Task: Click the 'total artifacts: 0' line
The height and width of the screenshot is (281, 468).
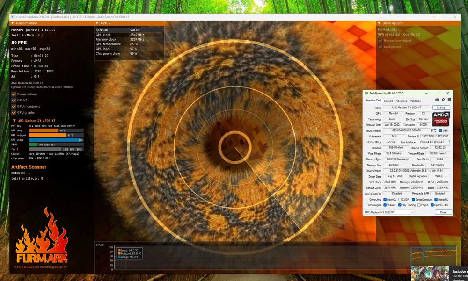Action: click(27, 178)
